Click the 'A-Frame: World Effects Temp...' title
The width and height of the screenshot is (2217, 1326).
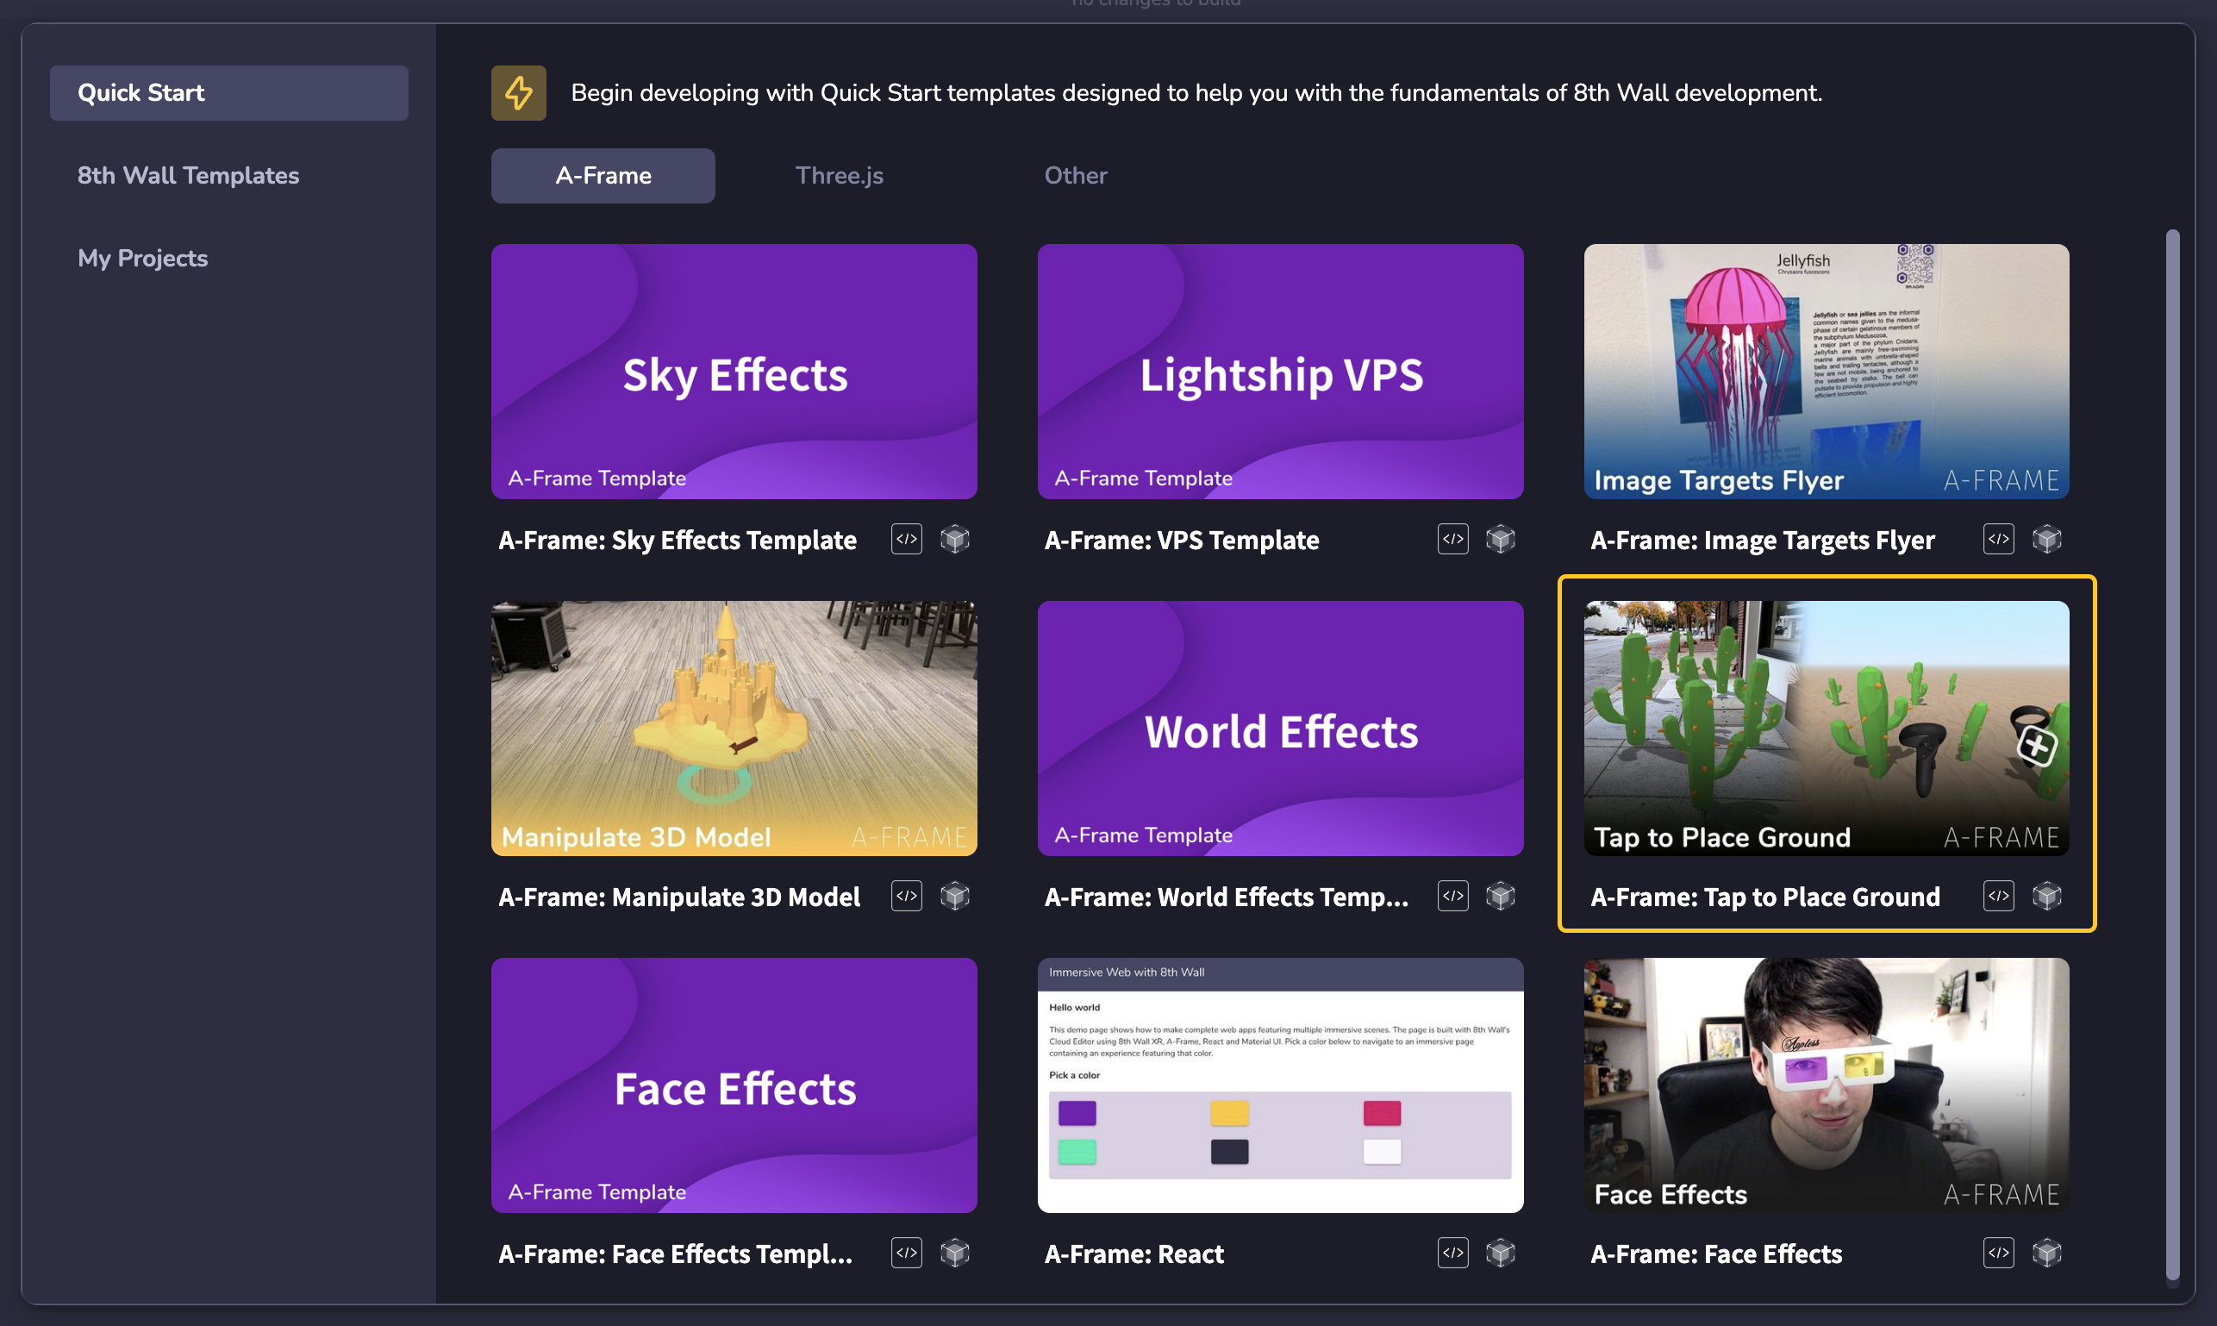coord(1227,896)
